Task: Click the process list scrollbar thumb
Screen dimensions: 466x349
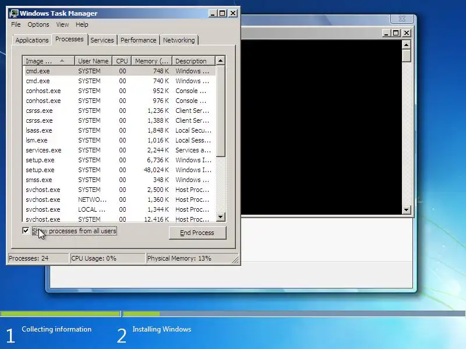Action: point(220,111)
